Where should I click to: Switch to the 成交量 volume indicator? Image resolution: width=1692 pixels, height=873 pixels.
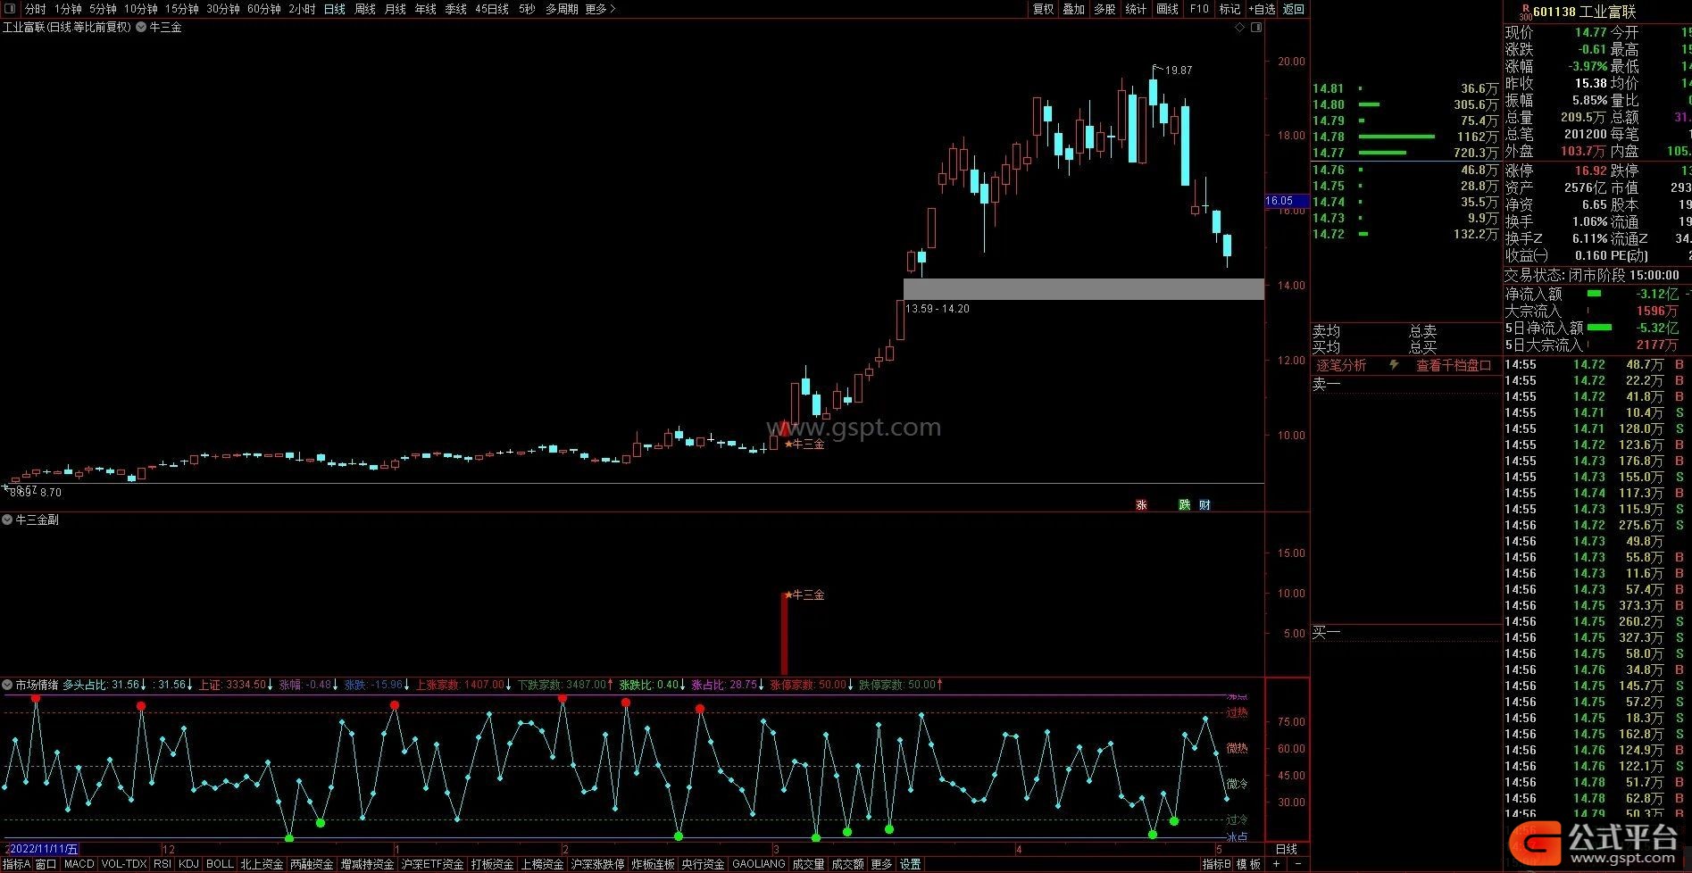pyautogui.click(x=808, y=864)
